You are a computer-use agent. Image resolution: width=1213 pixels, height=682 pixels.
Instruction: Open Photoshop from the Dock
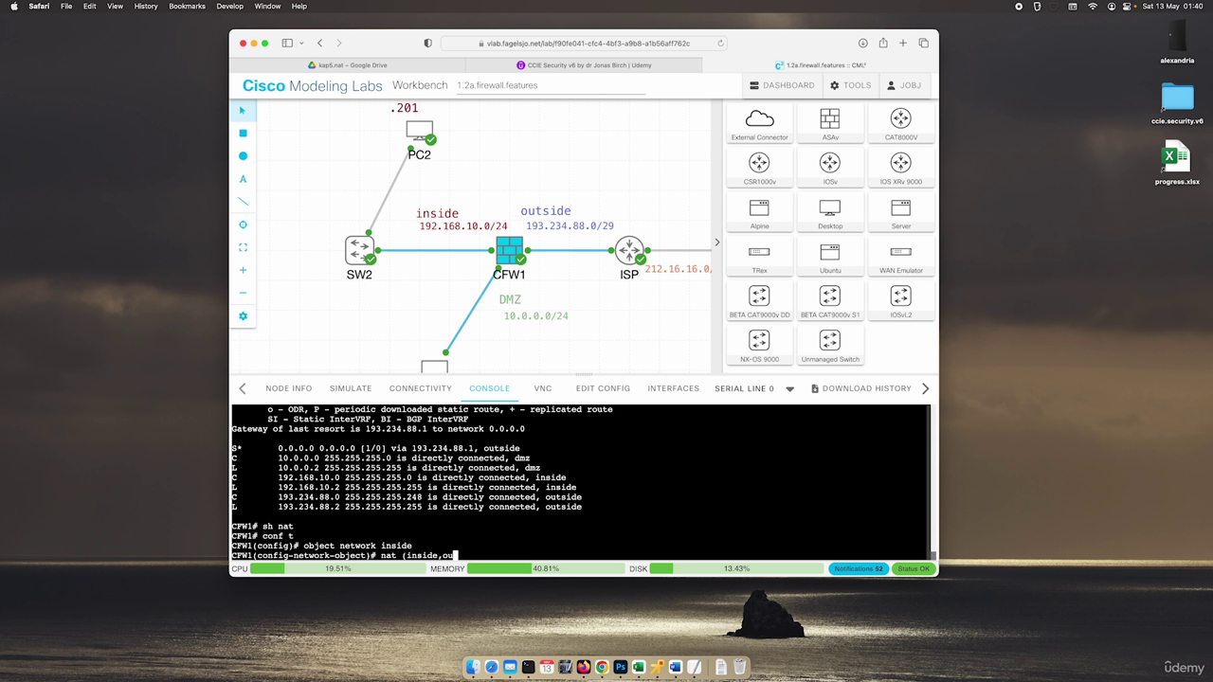620,668
